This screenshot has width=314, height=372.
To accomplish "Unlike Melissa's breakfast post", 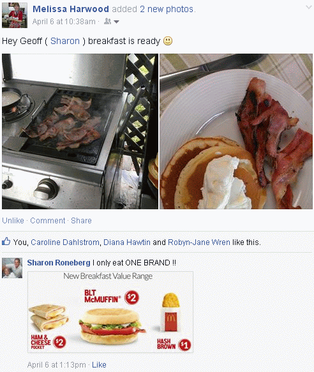I will (13, 220).
